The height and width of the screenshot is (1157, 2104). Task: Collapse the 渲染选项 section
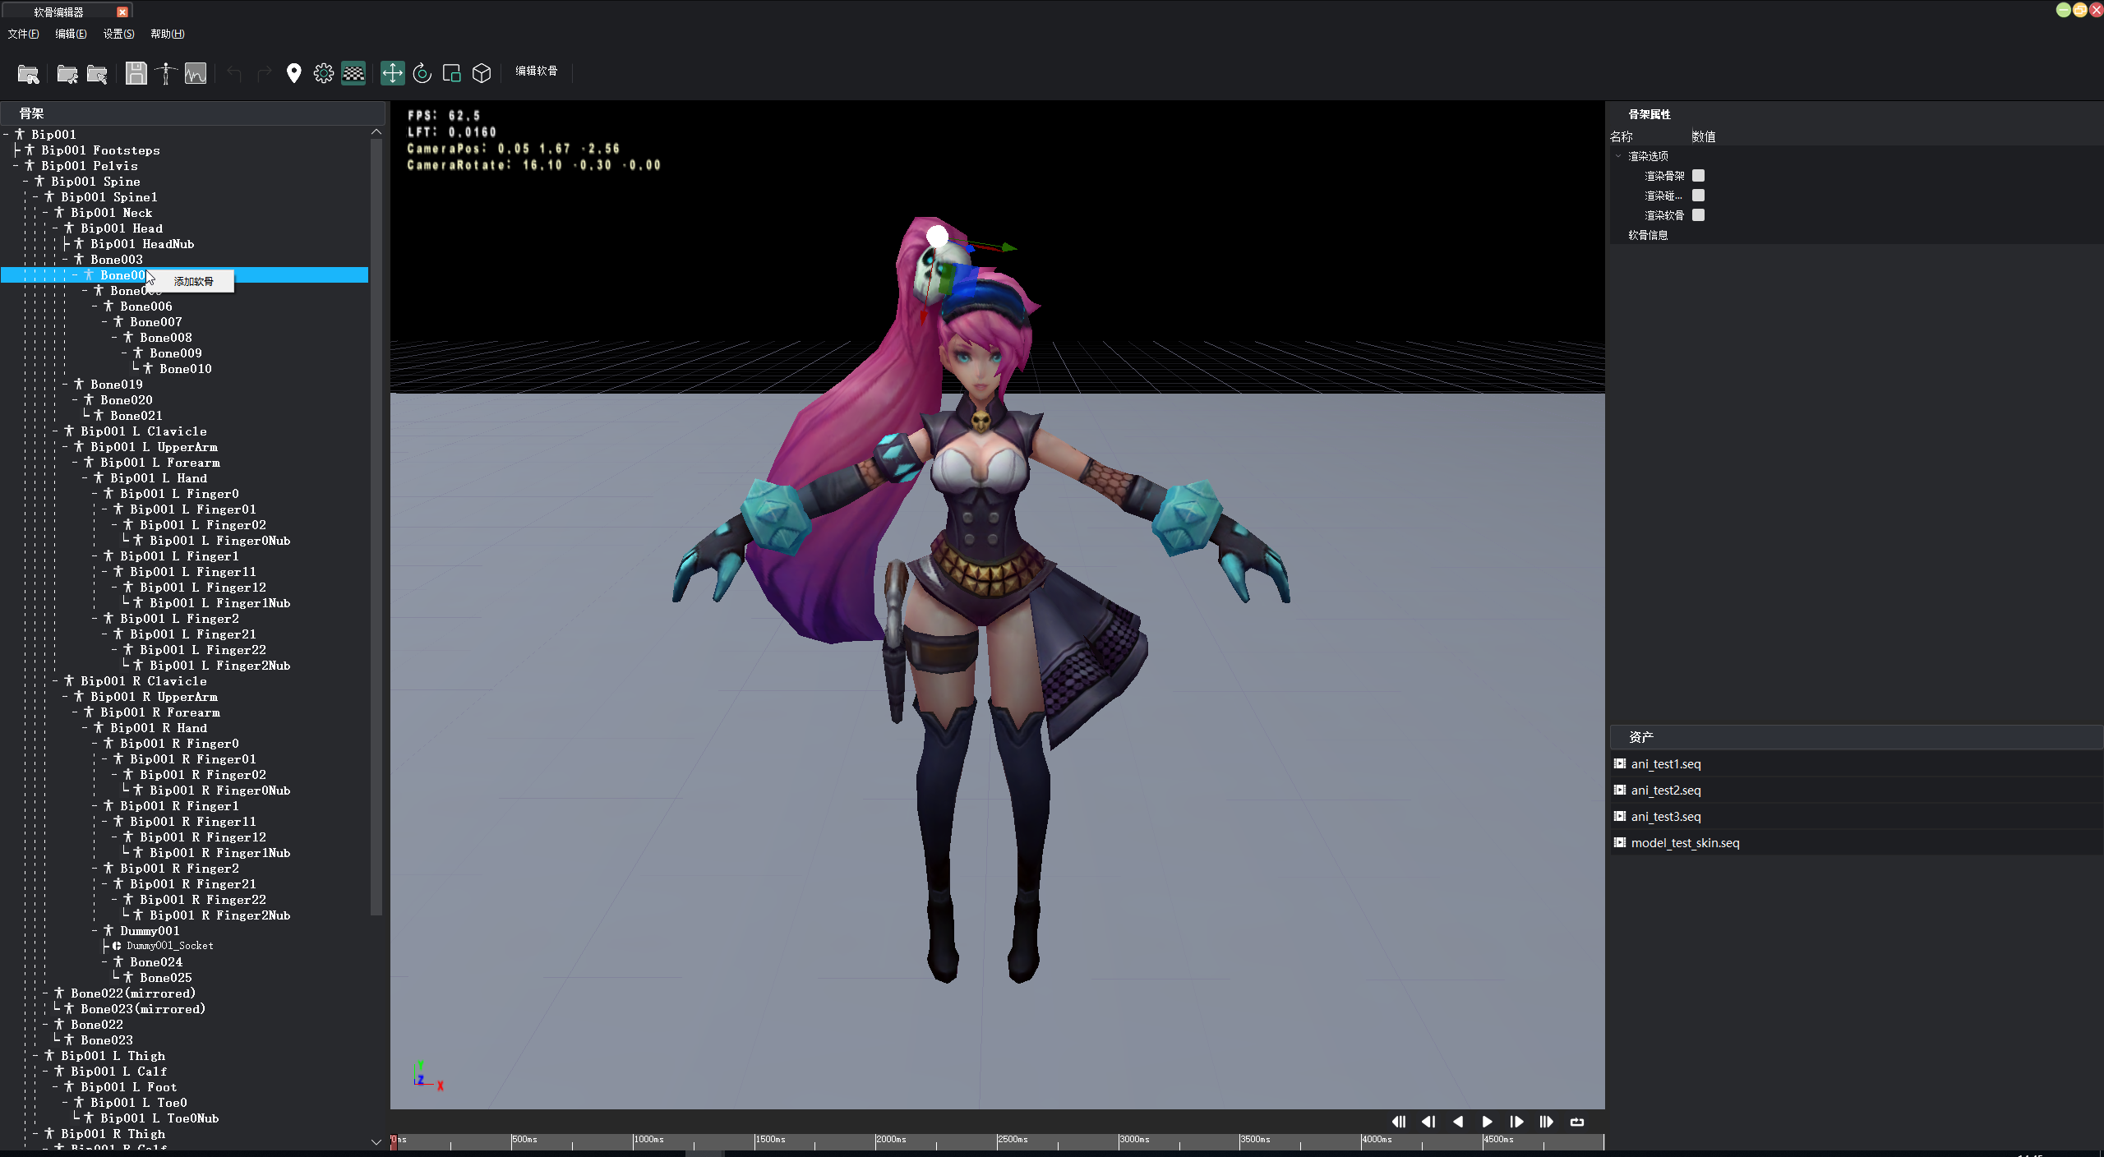click(1618, 156)
